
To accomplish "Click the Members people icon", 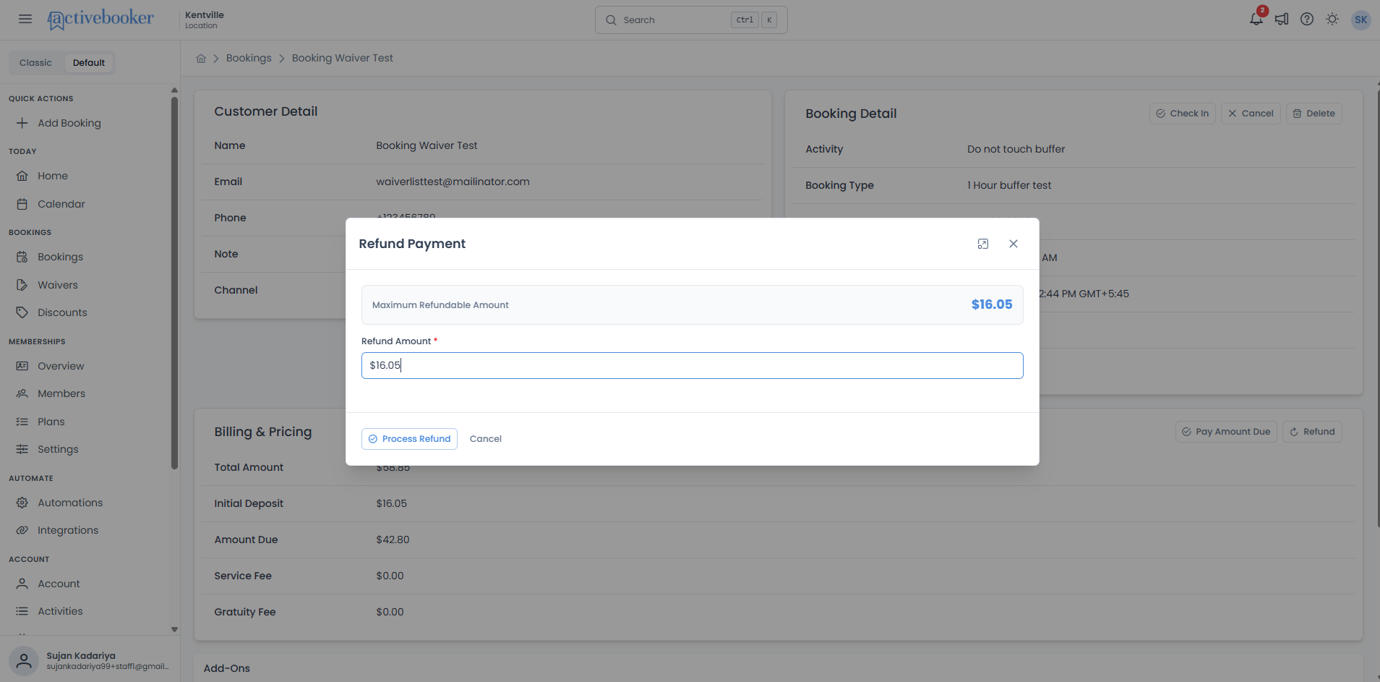I will [x=22, y=393].
